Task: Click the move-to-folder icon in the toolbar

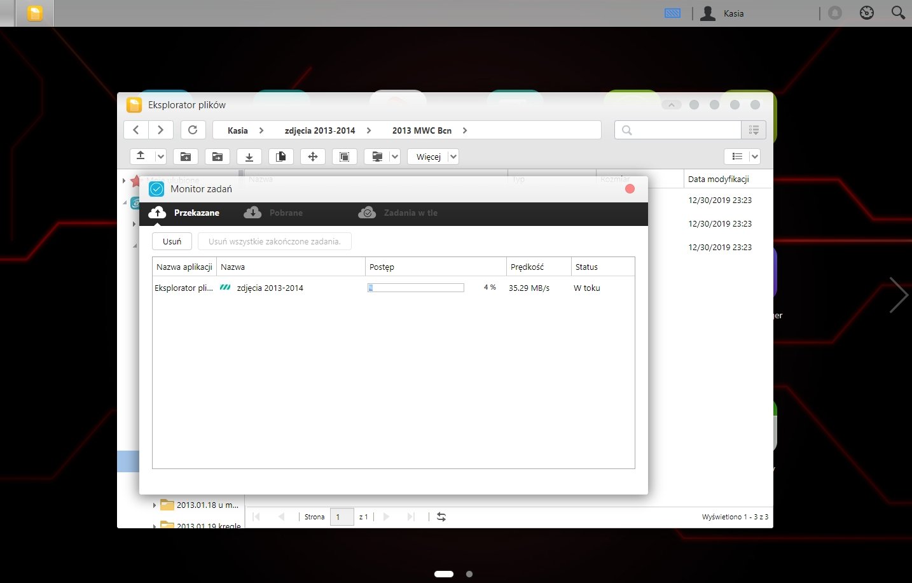Action: (x=218, y=157)
